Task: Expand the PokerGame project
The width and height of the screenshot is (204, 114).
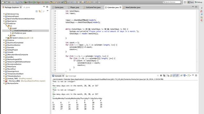Action: (4, 66)
